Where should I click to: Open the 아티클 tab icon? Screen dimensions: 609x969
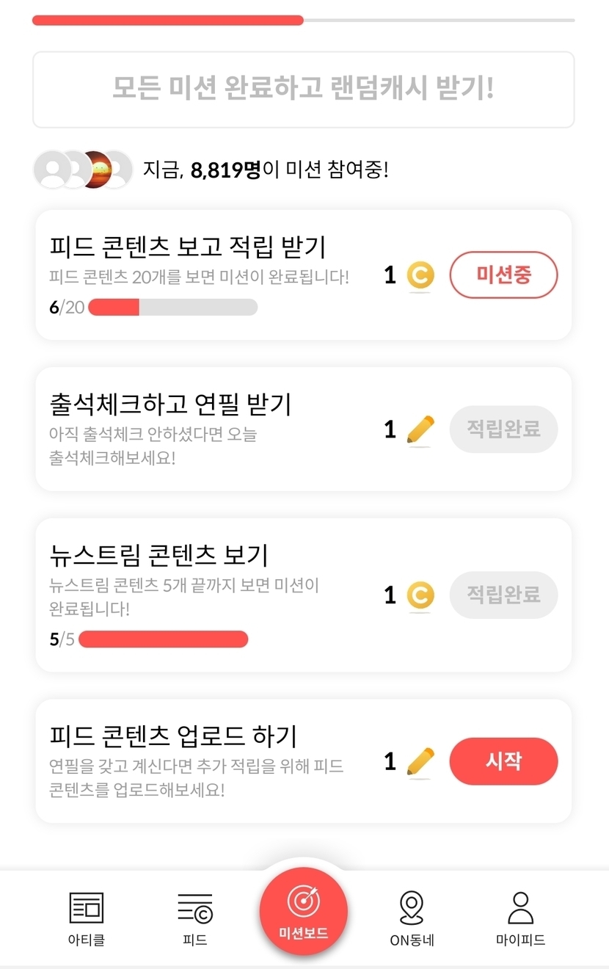pos(86,908)
